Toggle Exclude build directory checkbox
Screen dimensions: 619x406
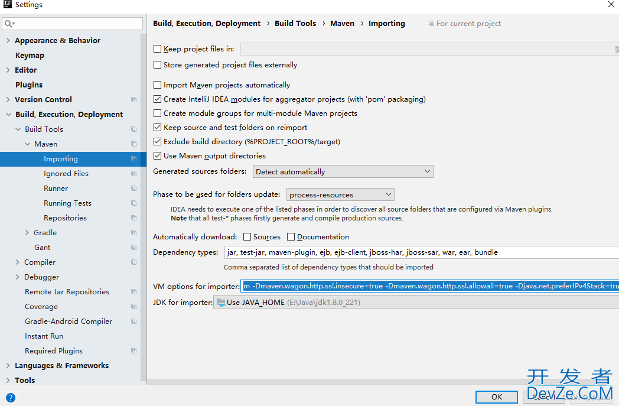pos(158,141)
